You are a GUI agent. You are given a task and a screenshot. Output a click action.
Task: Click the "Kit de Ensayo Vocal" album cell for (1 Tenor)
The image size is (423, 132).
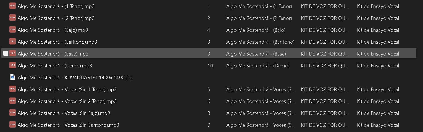point(378,6)
